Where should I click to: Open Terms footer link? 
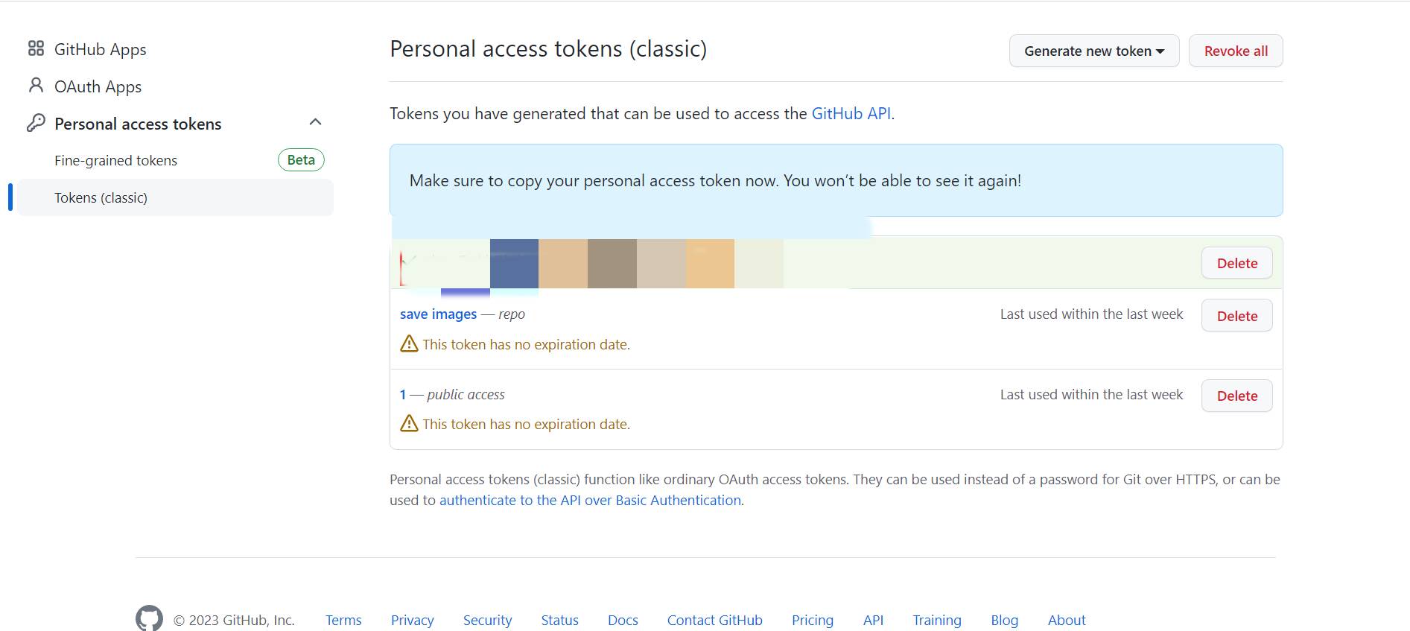[343, 620]
